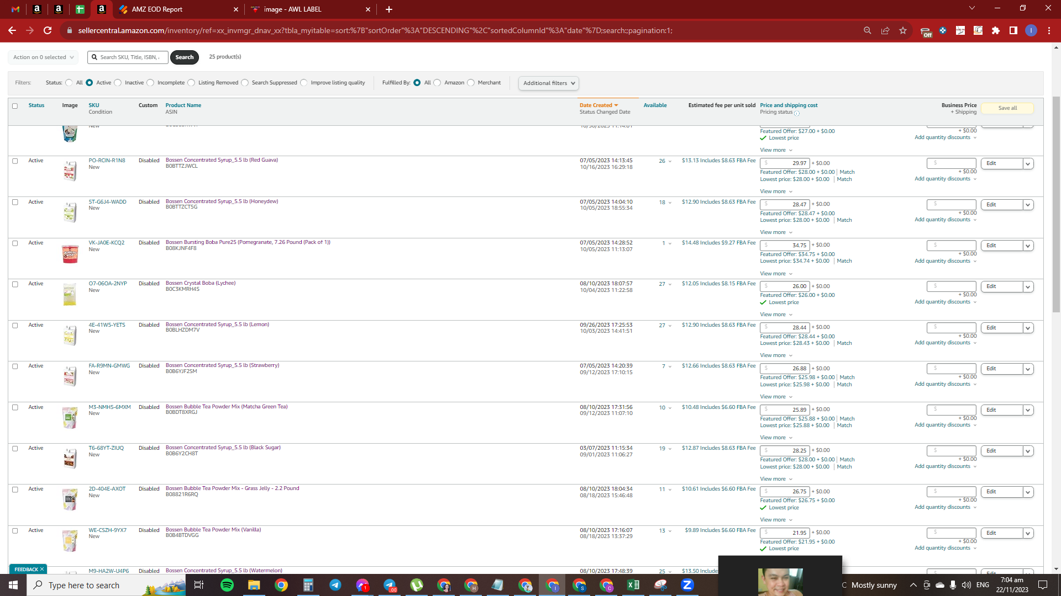Toggle the browser side panel icon
Image resolution: width=1061 pixels, height=596 pixels.
click(x=1013, y=31)
